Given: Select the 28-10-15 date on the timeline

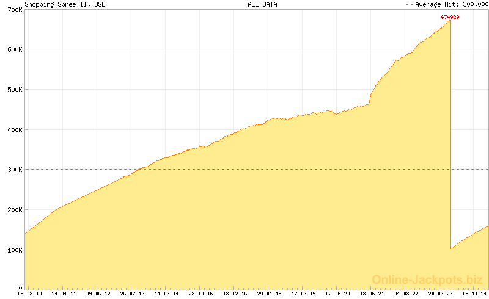Looking at the screenshot, I should pyautogui.click(x=201, y=294).
